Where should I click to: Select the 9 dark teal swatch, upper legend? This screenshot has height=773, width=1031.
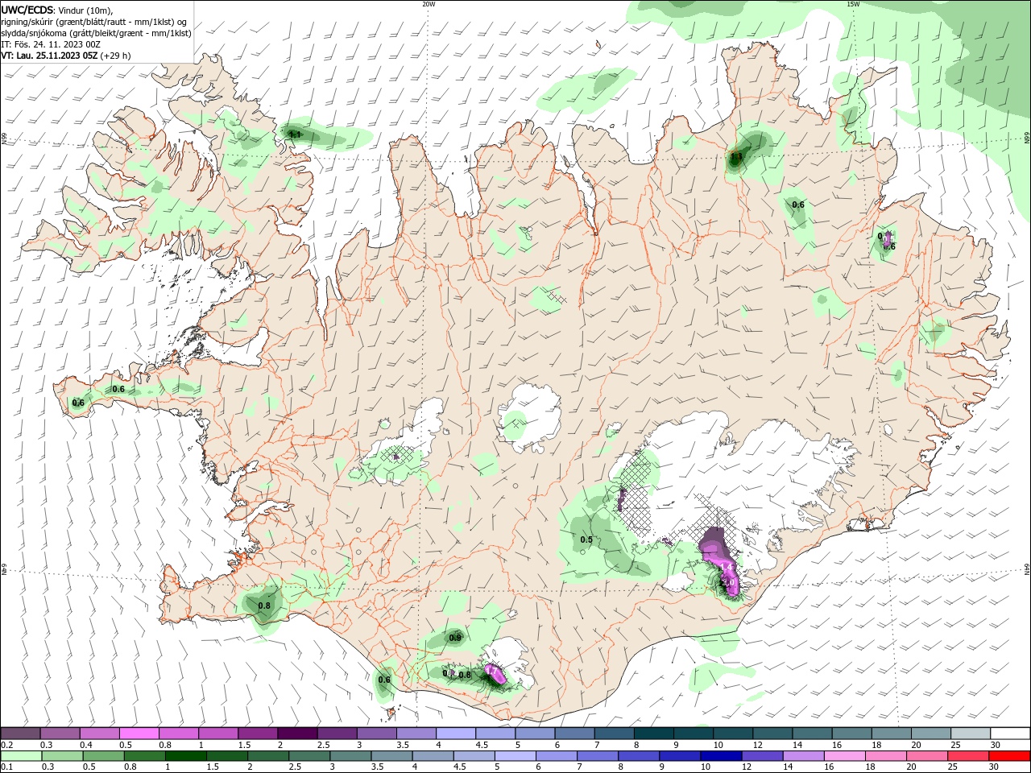[x=694, y=734]
